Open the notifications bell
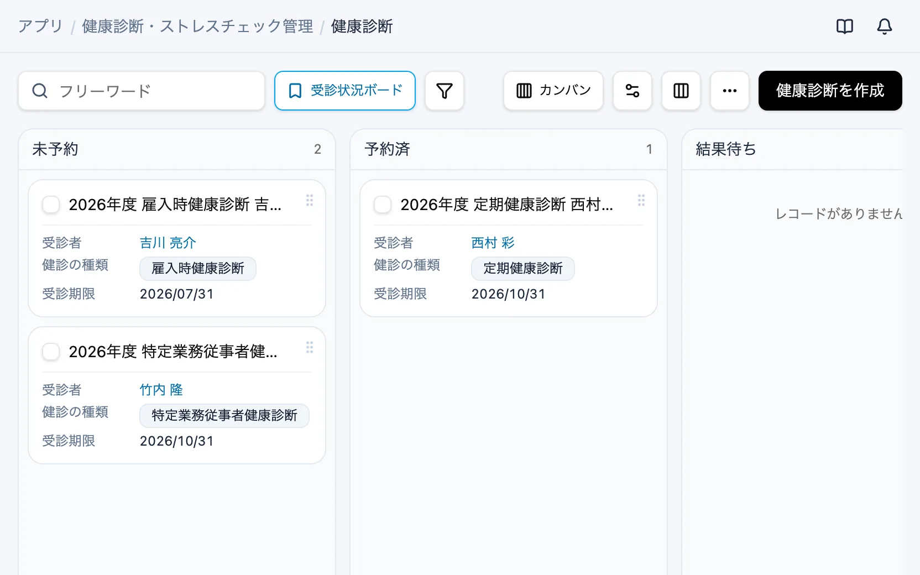The width and height of the screenshot is (920, 575). [x=885, y=26]
